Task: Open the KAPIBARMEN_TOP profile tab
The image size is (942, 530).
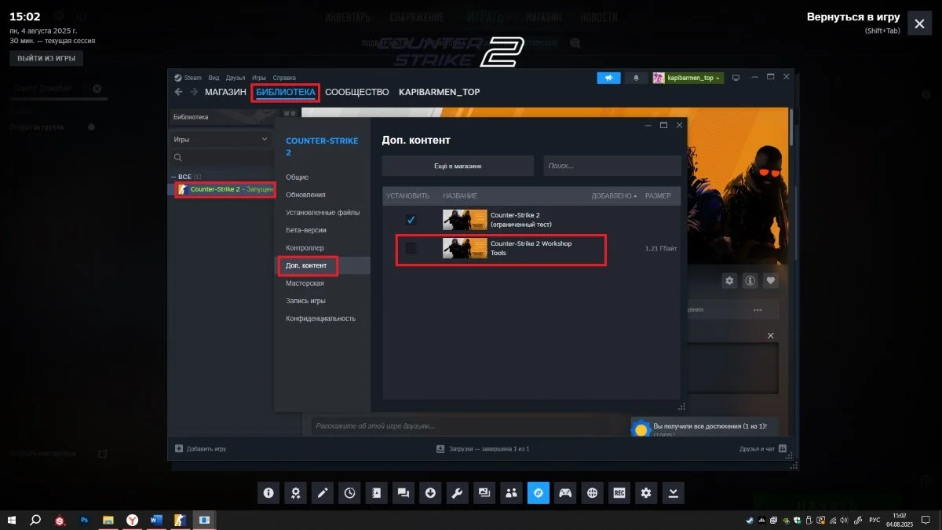Action: tap(440, 92)
